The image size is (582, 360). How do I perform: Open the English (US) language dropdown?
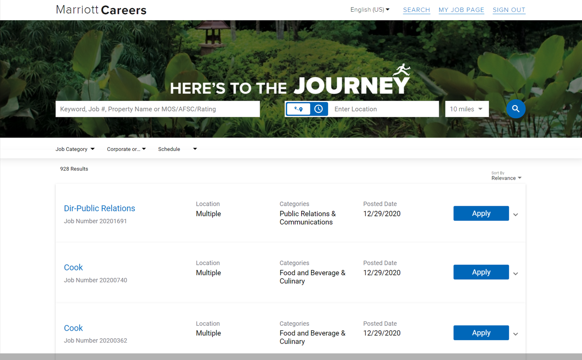pos(370,9)
